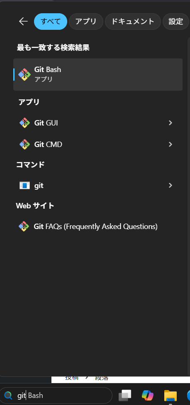Switch to the 設定 filter tab
190x405 pixels.
point(176,22)
